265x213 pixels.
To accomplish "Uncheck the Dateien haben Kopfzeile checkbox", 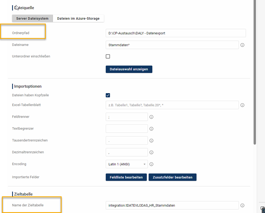I will pos(108,95).
